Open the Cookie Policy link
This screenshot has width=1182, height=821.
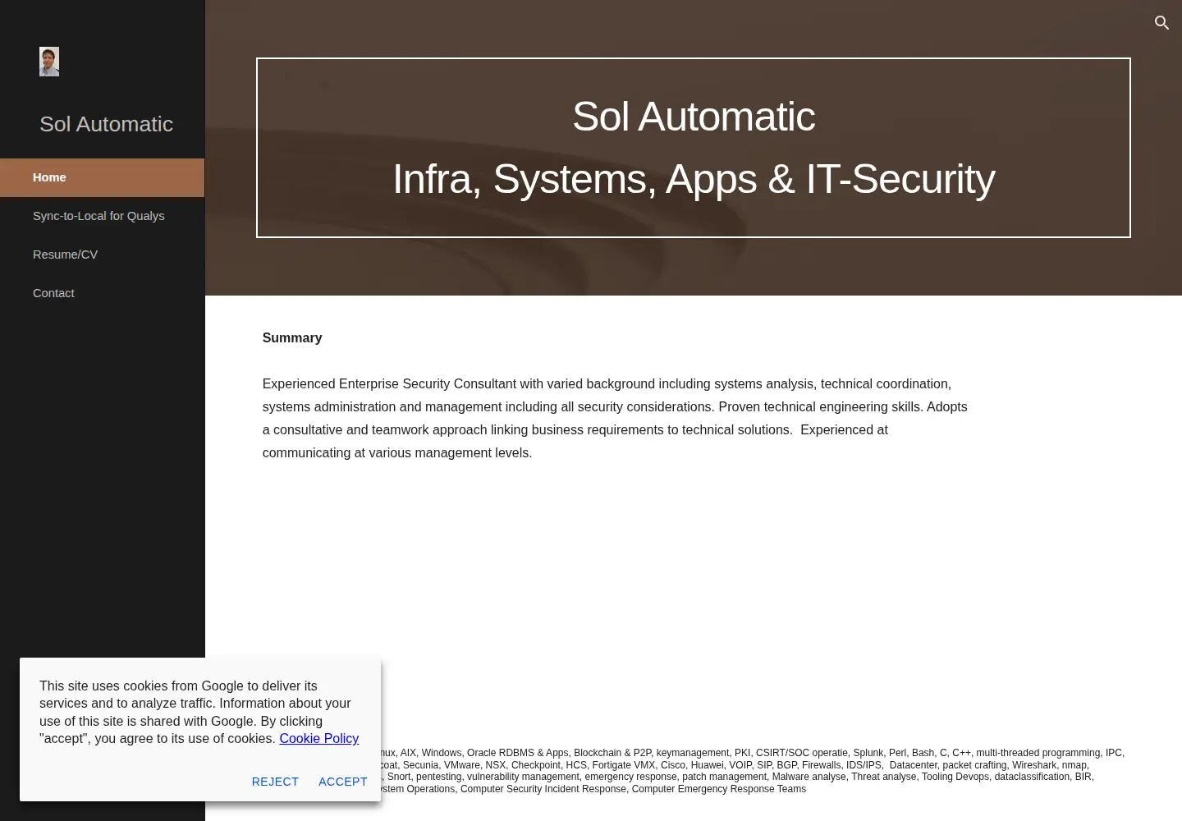click(x=319, y=738)
